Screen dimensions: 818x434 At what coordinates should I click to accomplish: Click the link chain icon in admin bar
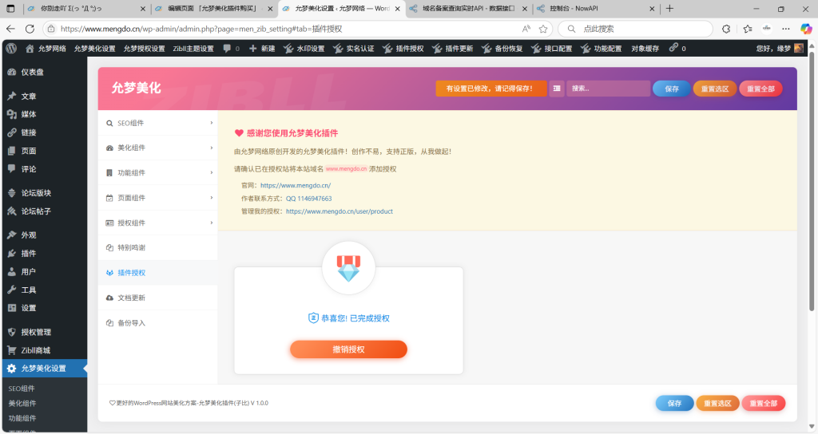coord(673,48)
